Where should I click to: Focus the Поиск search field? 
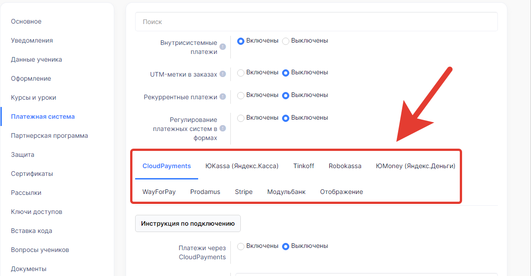coord(317,22)
